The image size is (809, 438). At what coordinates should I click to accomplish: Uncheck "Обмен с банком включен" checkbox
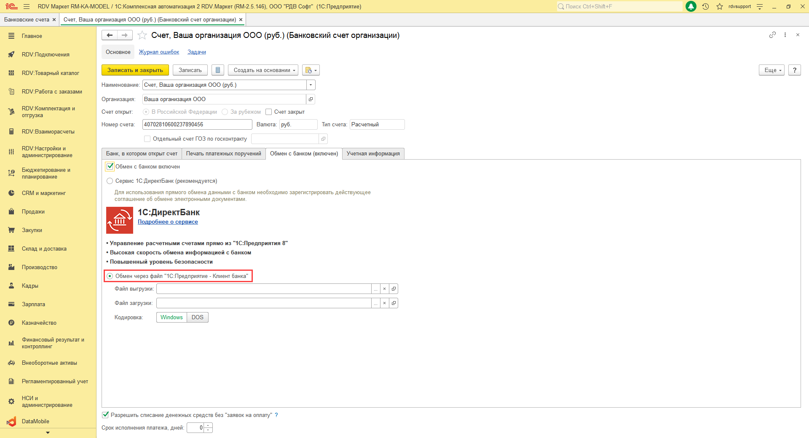pos(110,166)
